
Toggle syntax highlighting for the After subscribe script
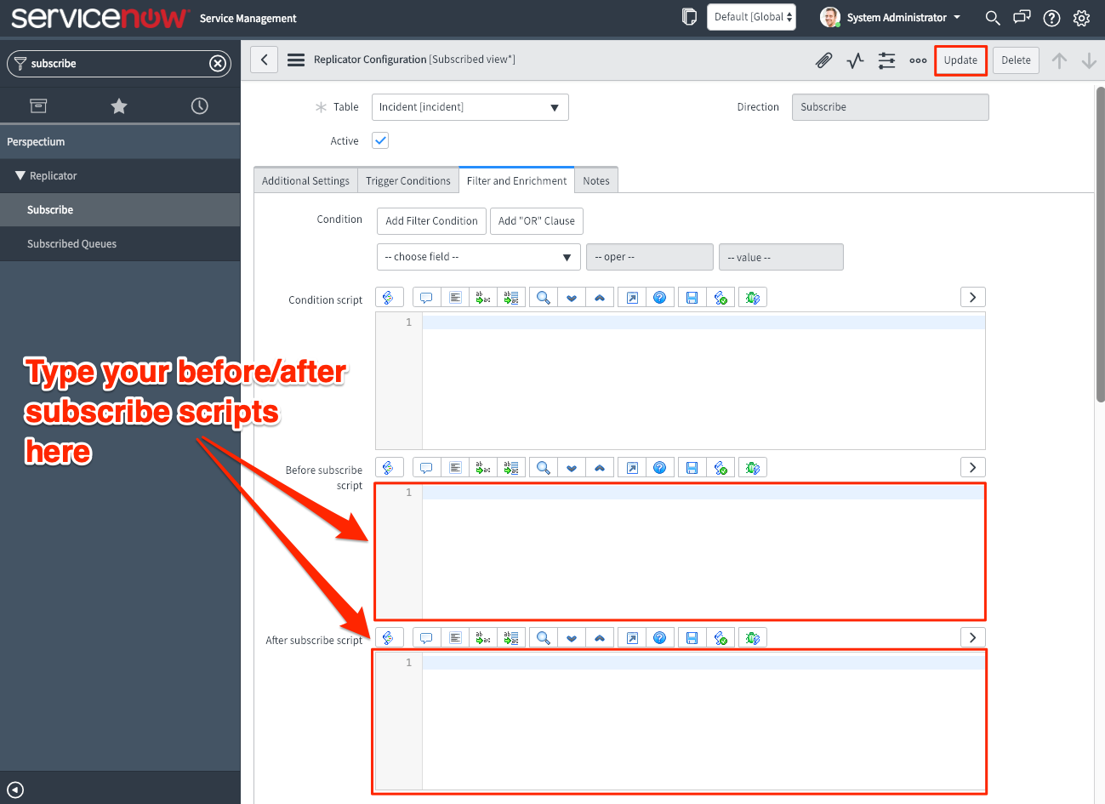[389, 637]
